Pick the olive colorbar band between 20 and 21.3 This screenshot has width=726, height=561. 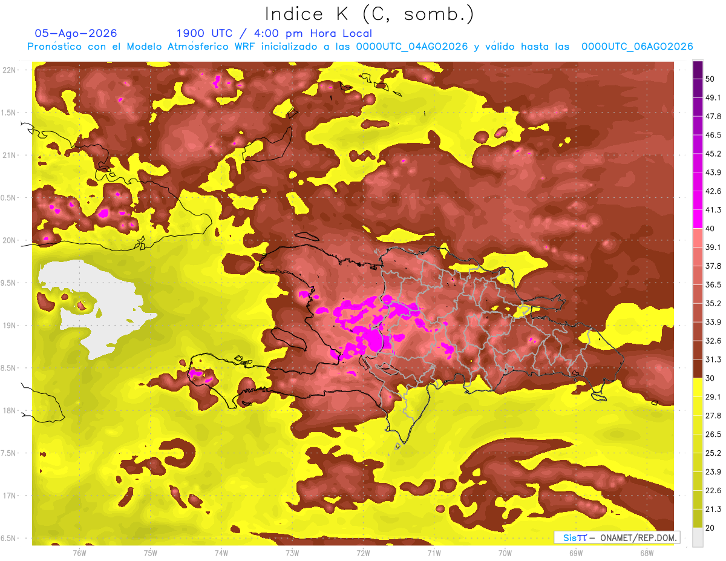coord(698,518)
